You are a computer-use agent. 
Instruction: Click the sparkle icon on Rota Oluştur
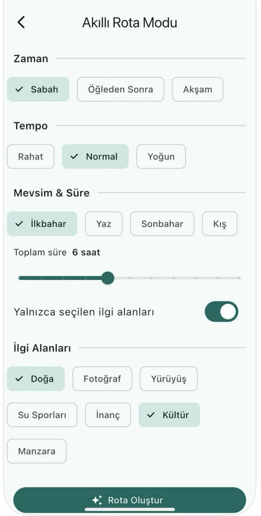click(97, 500)
